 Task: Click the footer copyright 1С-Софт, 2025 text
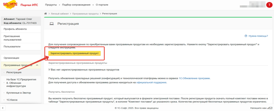pos(137,108)
